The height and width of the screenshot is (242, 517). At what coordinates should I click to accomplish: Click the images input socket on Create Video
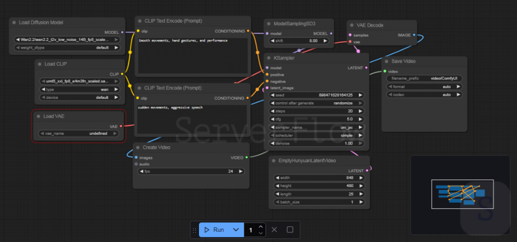click(136, 157)
